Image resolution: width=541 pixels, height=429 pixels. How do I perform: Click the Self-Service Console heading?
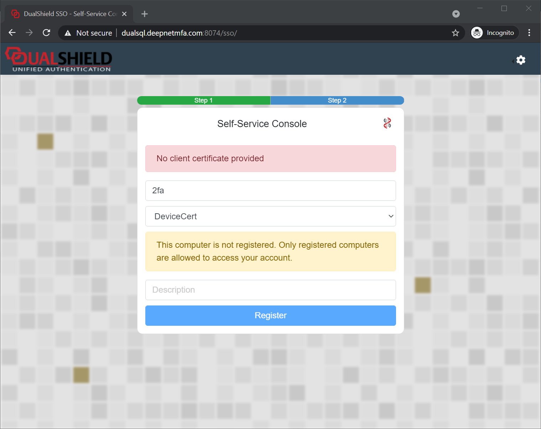tap(262, 124)
